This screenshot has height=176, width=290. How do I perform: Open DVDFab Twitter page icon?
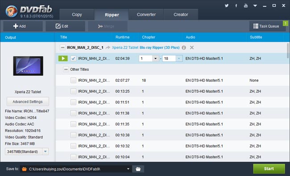click(227, 5)
